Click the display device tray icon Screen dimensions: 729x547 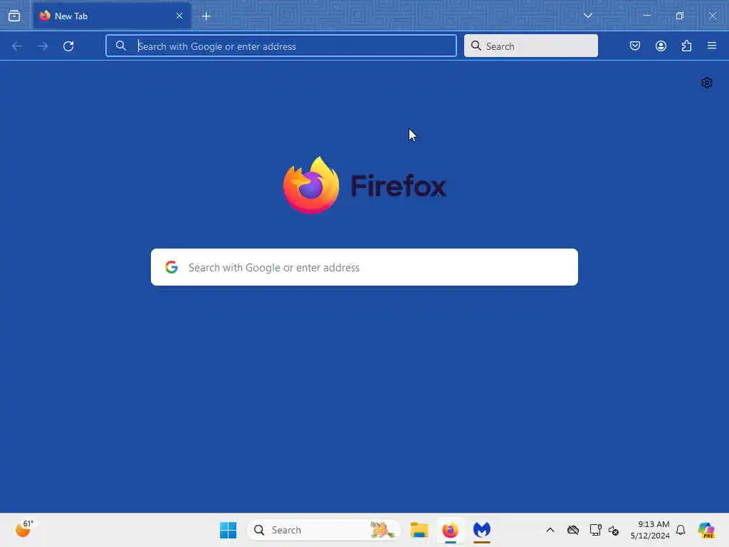pos(595,530)
